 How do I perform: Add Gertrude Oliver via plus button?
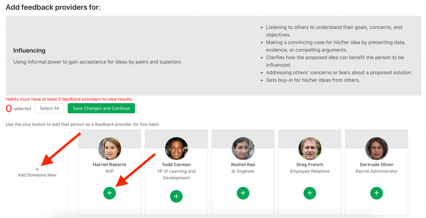376,193
